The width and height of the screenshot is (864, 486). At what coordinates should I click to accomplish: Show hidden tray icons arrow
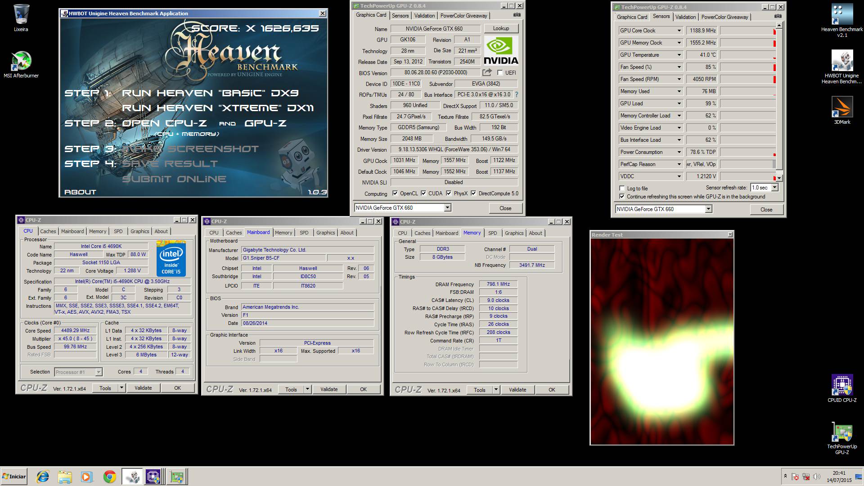click(785, 476)
